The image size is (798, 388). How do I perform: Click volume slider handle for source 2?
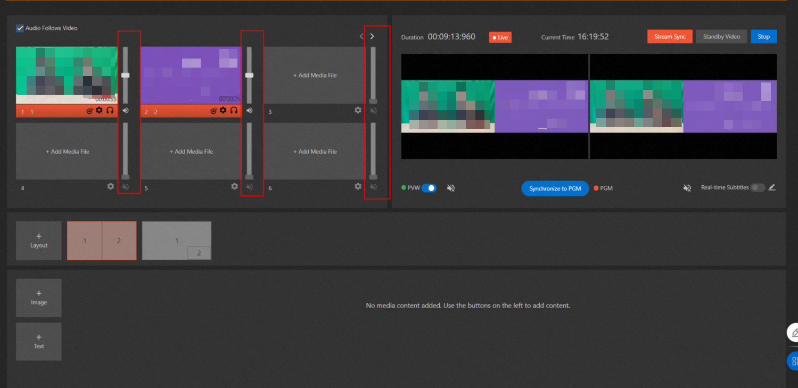pyautogui.click(x=249, y=75)
